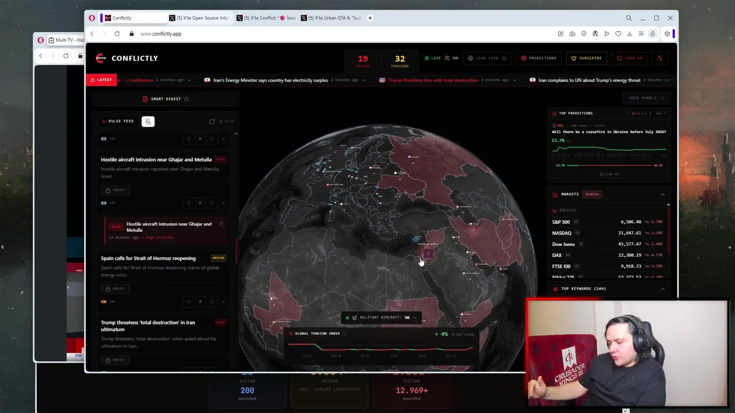The height and width of the screenshot is (413, 735).
Task: Select the NASDAQ index row
Action: tap(607, 233)
